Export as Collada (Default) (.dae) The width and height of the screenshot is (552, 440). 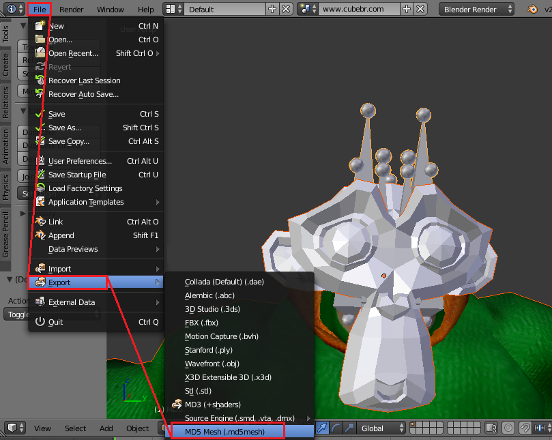(x=239, y=282)
